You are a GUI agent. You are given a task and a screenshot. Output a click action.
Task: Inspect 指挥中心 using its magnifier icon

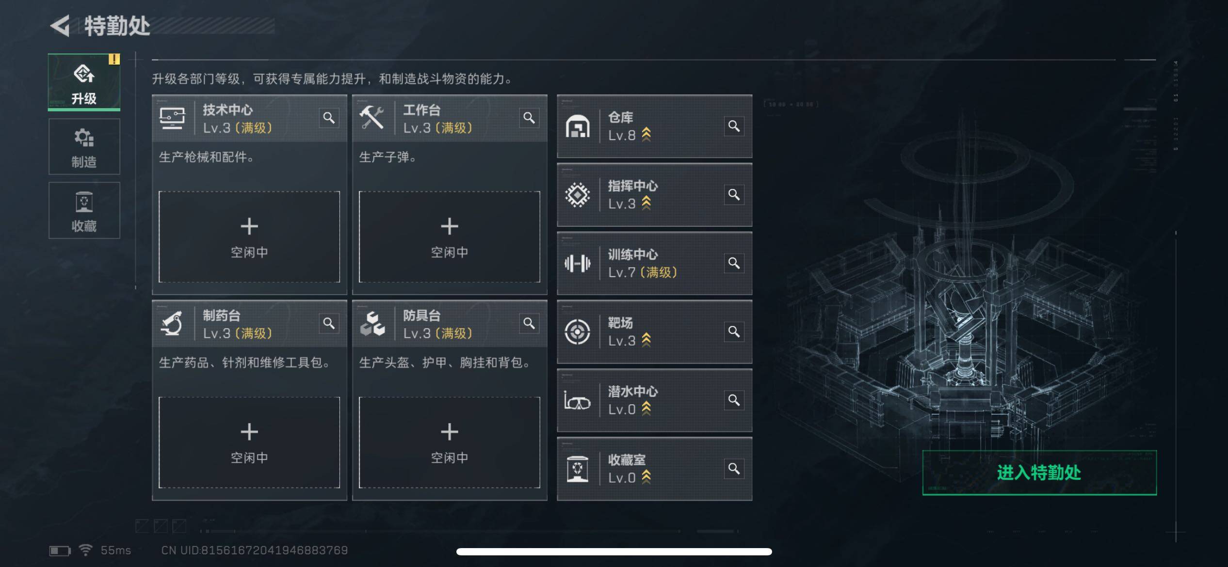734,195
